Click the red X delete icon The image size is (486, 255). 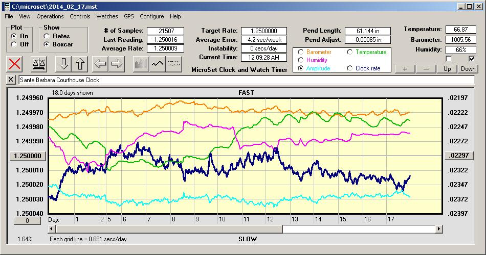pyautogui.click(x=14, y=64)
